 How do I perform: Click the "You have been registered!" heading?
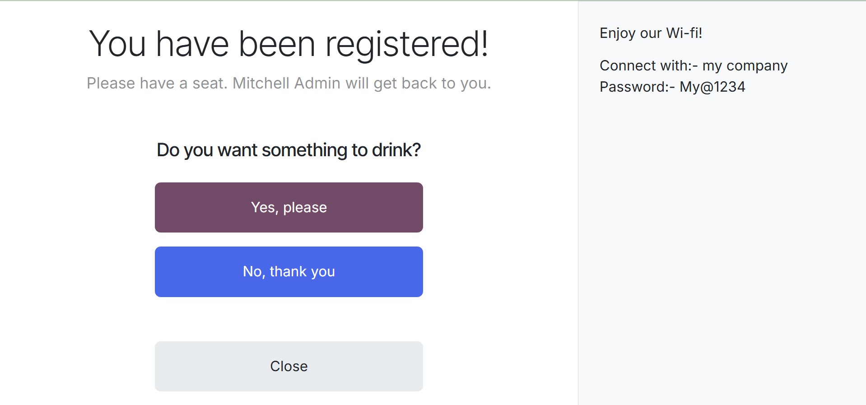[x=289, y=44]
